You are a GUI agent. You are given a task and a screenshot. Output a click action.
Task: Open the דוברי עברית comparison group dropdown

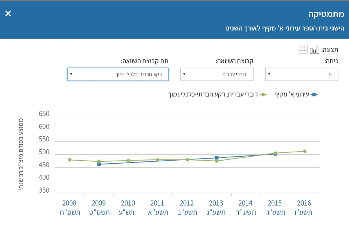(x=217, y=74)
